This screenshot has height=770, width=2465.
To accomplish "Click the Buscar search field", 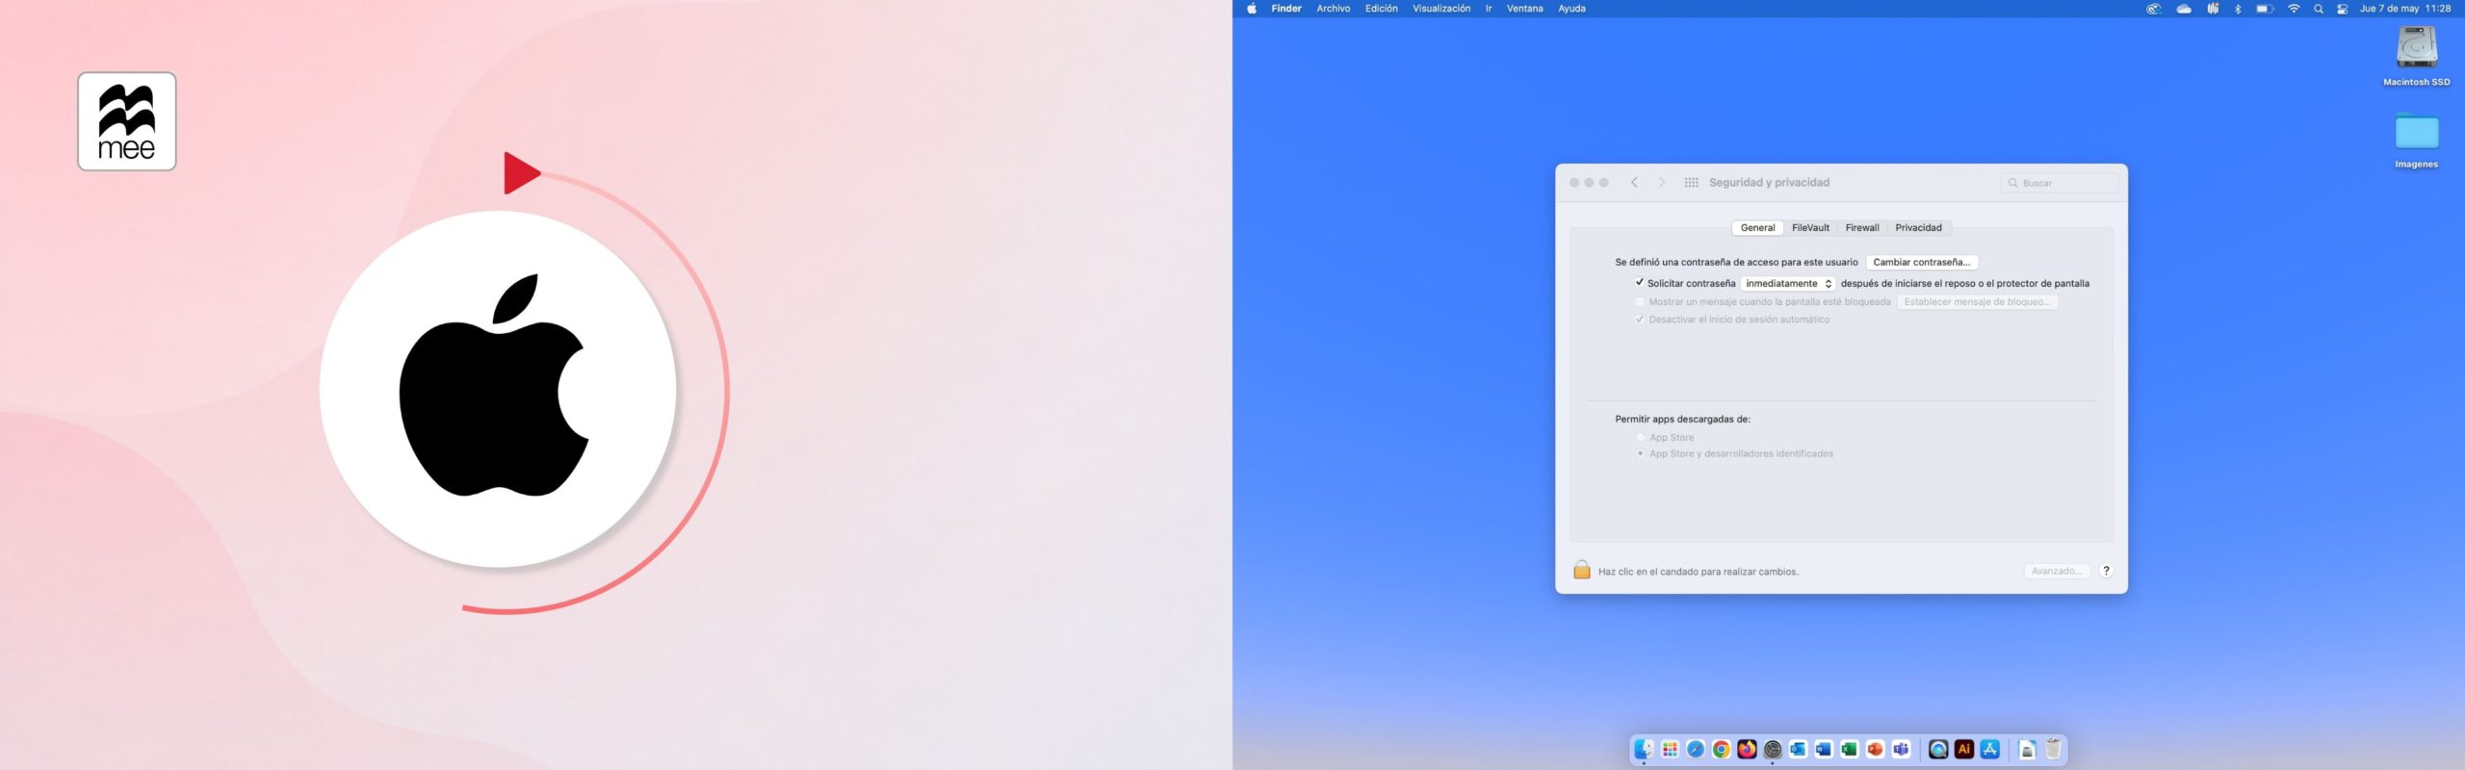I will [x=2060, y=183].
